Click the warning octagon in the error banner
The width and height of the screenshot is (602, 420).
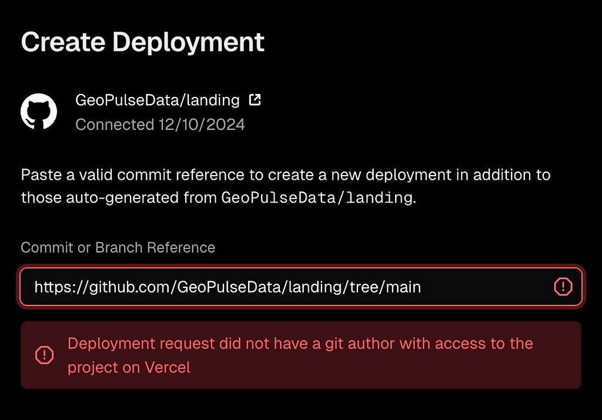pos(45,355)
